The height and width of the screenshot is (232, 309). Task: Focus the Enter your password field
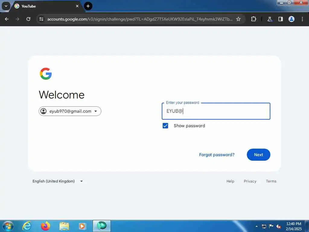(x=216, y=111)
